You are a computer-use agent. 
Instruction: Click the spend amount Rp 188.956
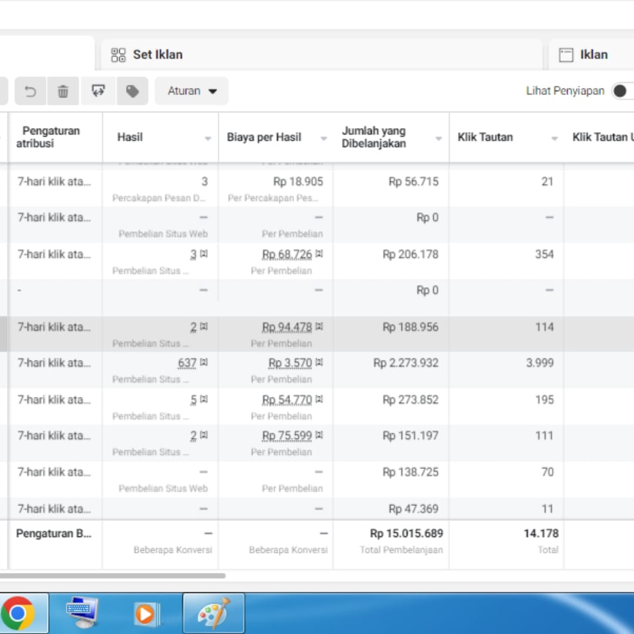tap(411, 327)
